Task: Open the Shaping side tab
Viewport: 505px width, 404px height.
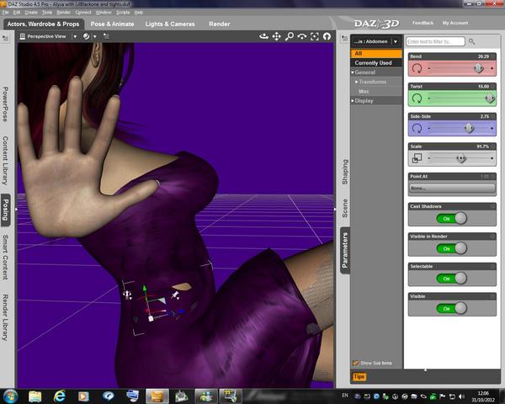Action: click(345, 172)
